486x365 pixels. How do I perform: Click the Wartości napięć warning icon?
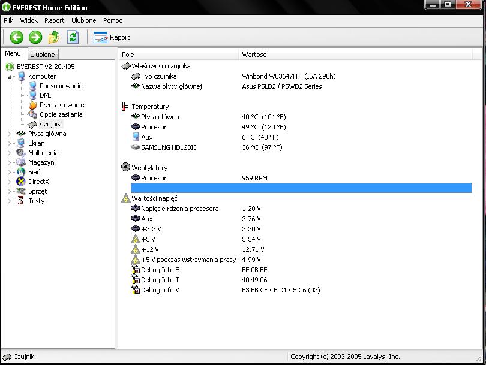(125, 198)
